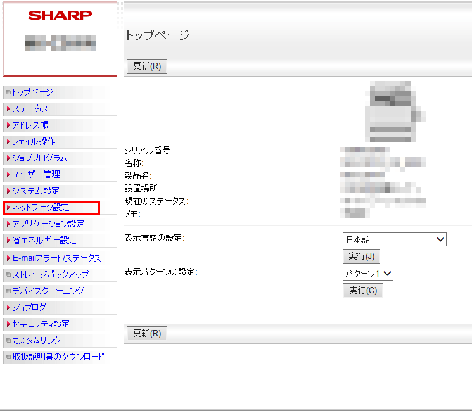Click the 表示パターンの設定 label
The height and width of the screenshot is (411, 472).
(161, 272)
